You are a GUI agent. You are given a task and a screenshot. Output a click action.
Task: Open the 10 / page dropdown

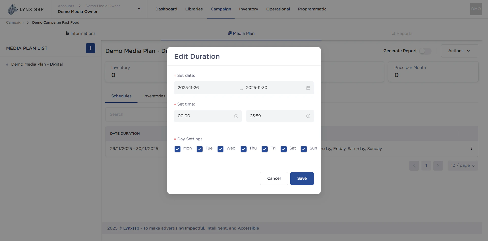462,165
